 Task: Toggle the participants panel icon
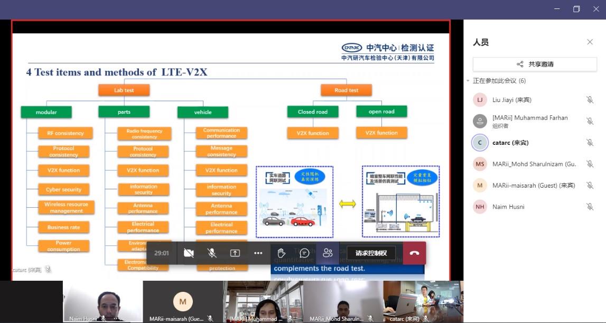click(x=328, y=253)
